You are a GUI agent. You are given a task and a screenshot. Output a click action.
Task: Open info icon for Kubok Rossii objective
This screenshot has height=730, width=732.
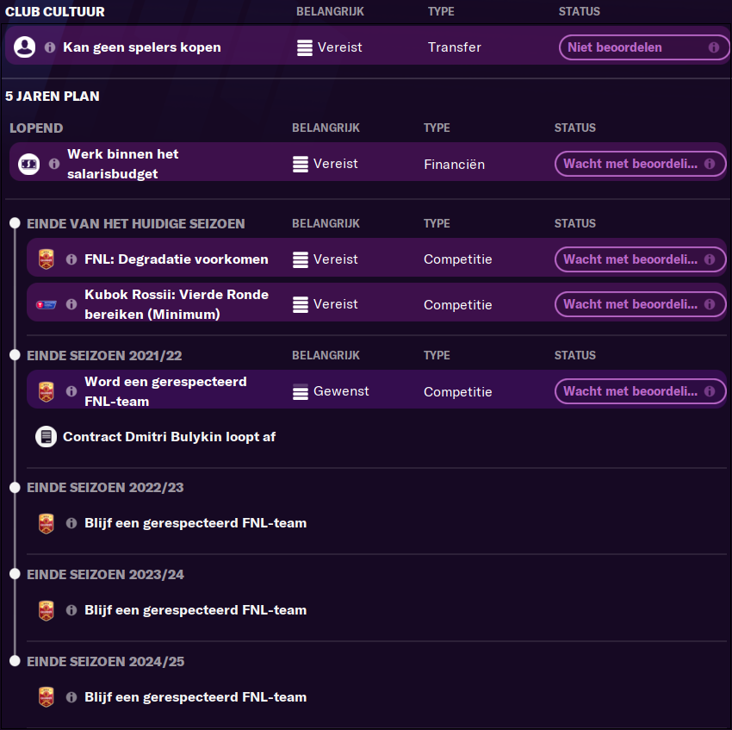click(71, 304)
